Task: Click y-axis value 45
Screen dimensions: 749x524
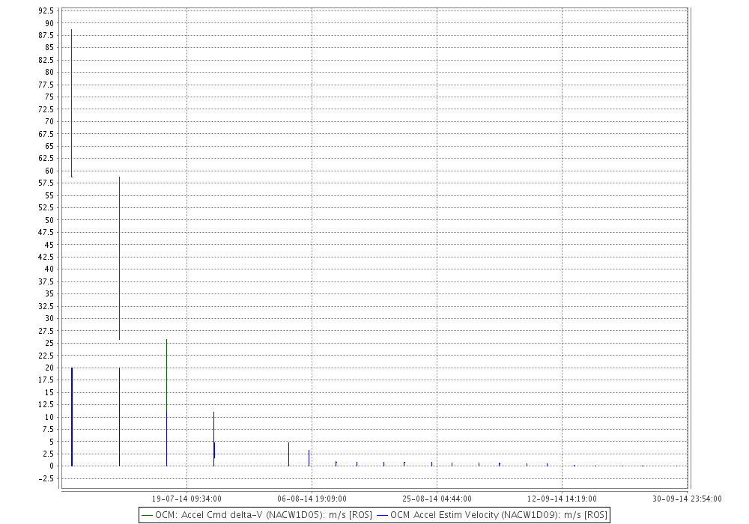Action: tap(49, 244)
